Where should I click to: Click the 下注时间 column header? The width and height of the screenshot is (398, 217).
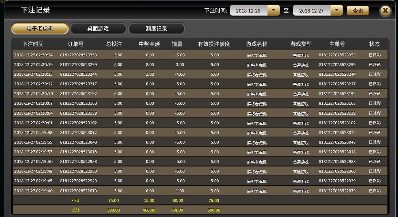[x=33, y=44]
